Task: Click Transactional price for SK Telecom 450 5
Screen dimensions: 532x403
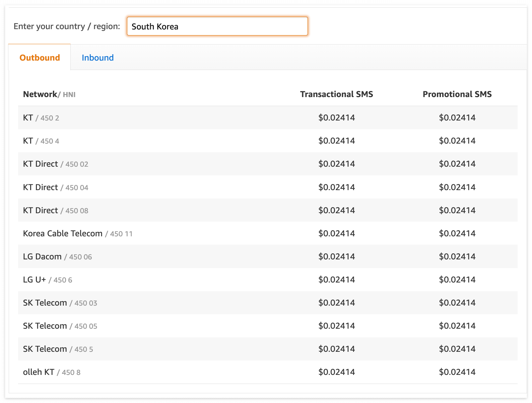Action: point(336,349)
